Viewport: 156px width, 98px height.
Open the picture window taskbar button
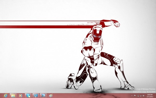click(43, 95)
